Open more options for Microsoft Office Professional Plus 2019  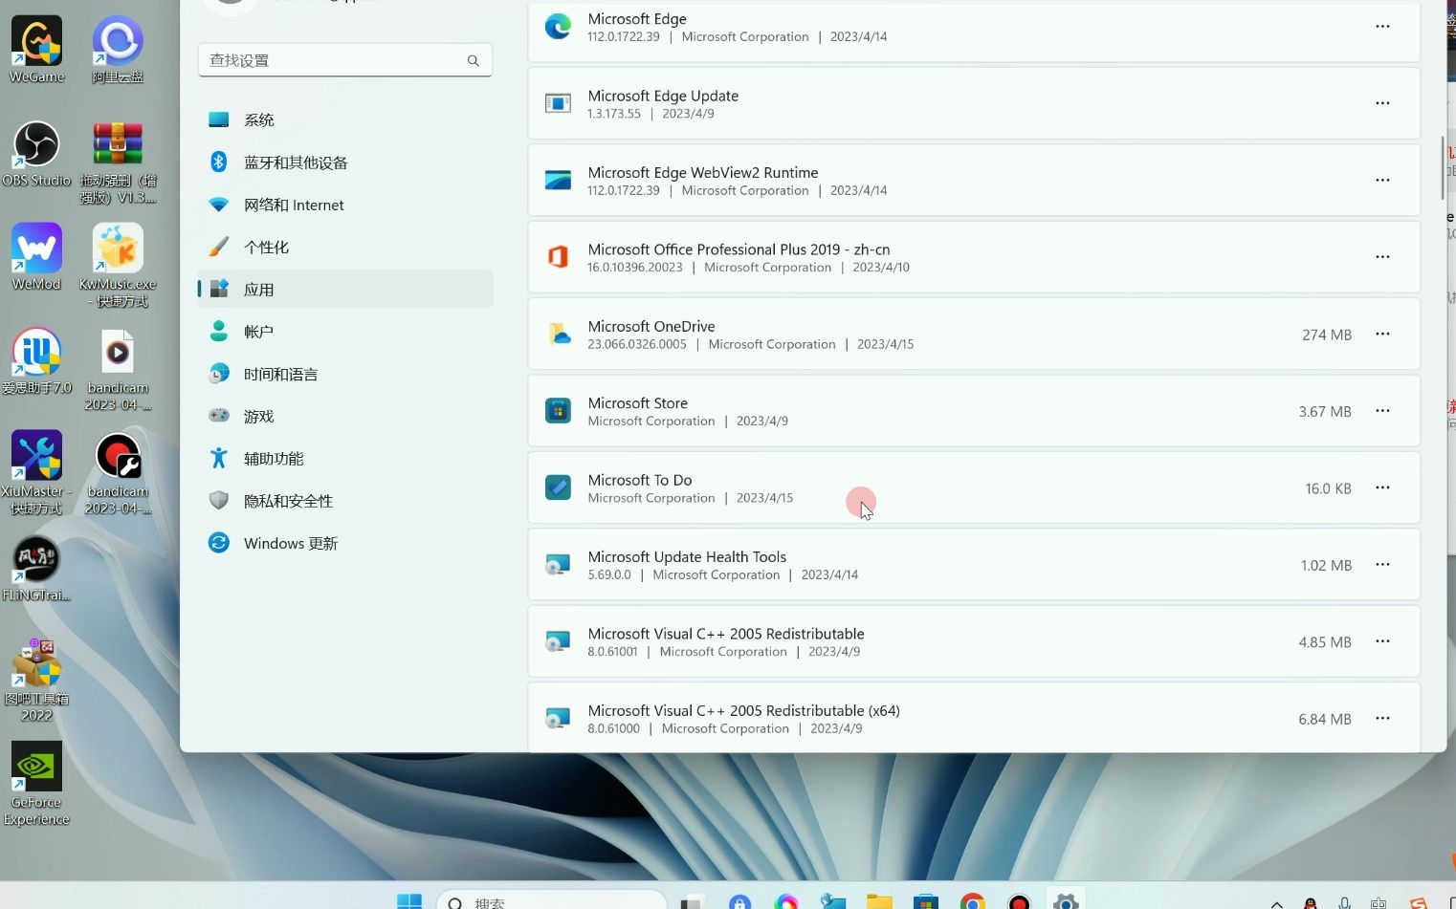click(x=1382, y=257)
